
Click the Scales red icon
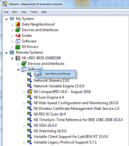click(x=18, y=36)
